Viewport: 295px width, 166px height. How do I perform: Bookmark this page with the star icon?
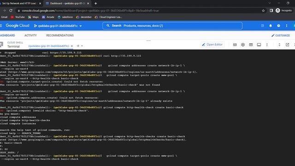(x=263, y=11)
